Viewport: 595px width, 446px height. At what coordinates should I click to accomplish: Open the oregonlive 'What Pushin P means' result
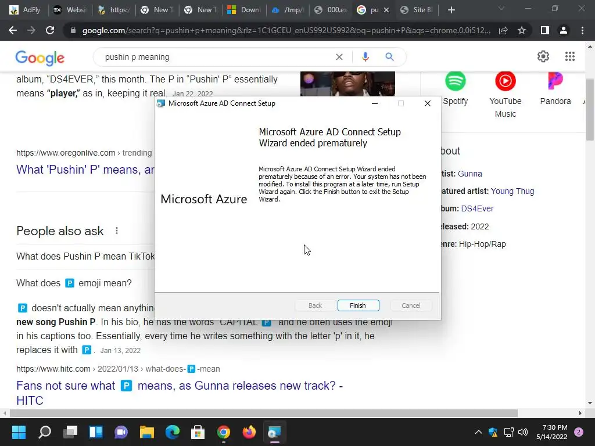(x=85, y=170)
